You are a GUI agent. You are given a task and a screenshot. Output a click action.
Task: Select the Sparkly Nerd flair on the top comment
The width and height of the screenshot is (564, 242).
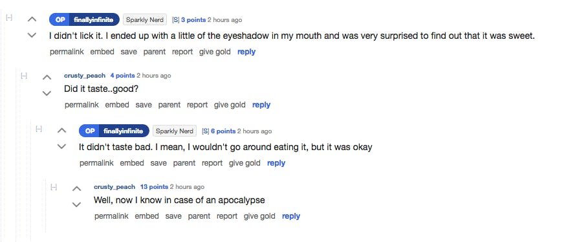(x=145, y=20)
